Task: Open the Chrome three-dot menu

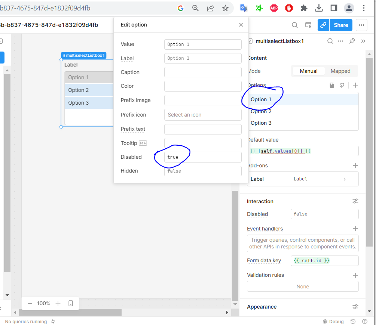Action: coord(364,8)
